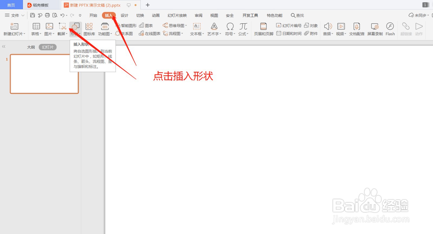
Task: Insert a Flowchart (流程图)
Action: pos(172,34)
